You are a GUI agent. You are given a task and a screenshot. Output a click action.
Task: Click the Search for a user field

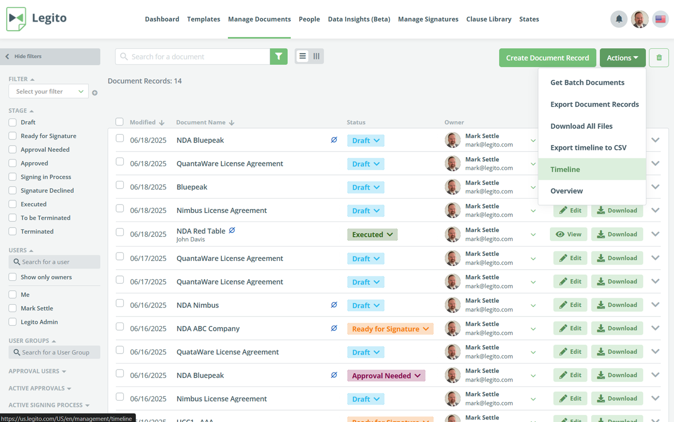pyautogui.click(x=54, y=262)
